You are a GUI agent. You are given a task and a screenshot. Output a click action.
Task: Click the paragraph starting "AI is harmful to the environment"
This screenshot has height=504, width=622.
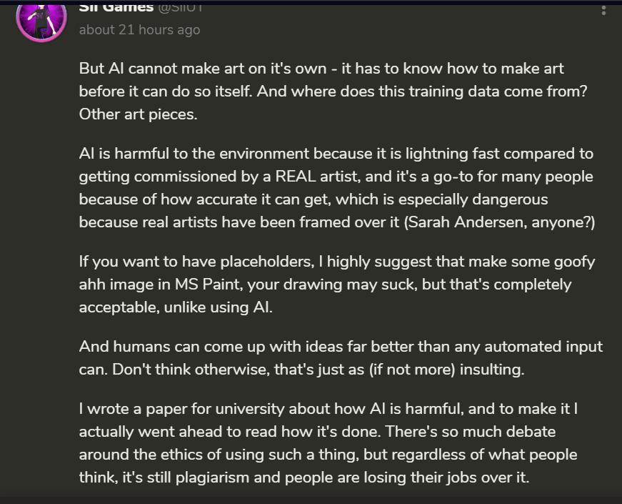point(336,188)
